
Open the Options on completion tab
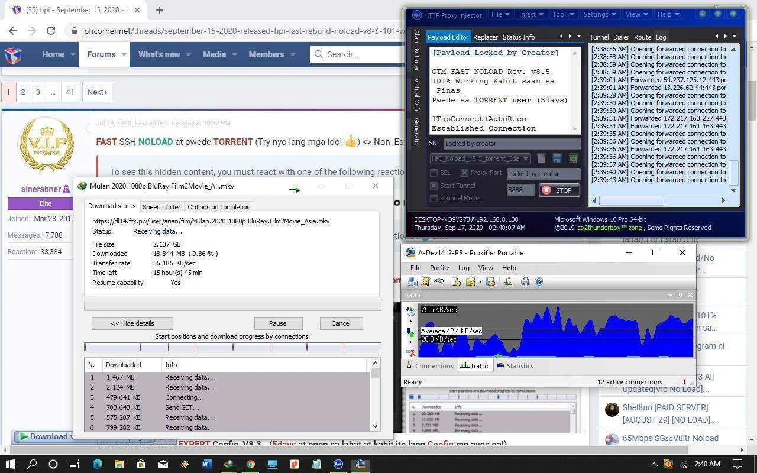[219, 207]
